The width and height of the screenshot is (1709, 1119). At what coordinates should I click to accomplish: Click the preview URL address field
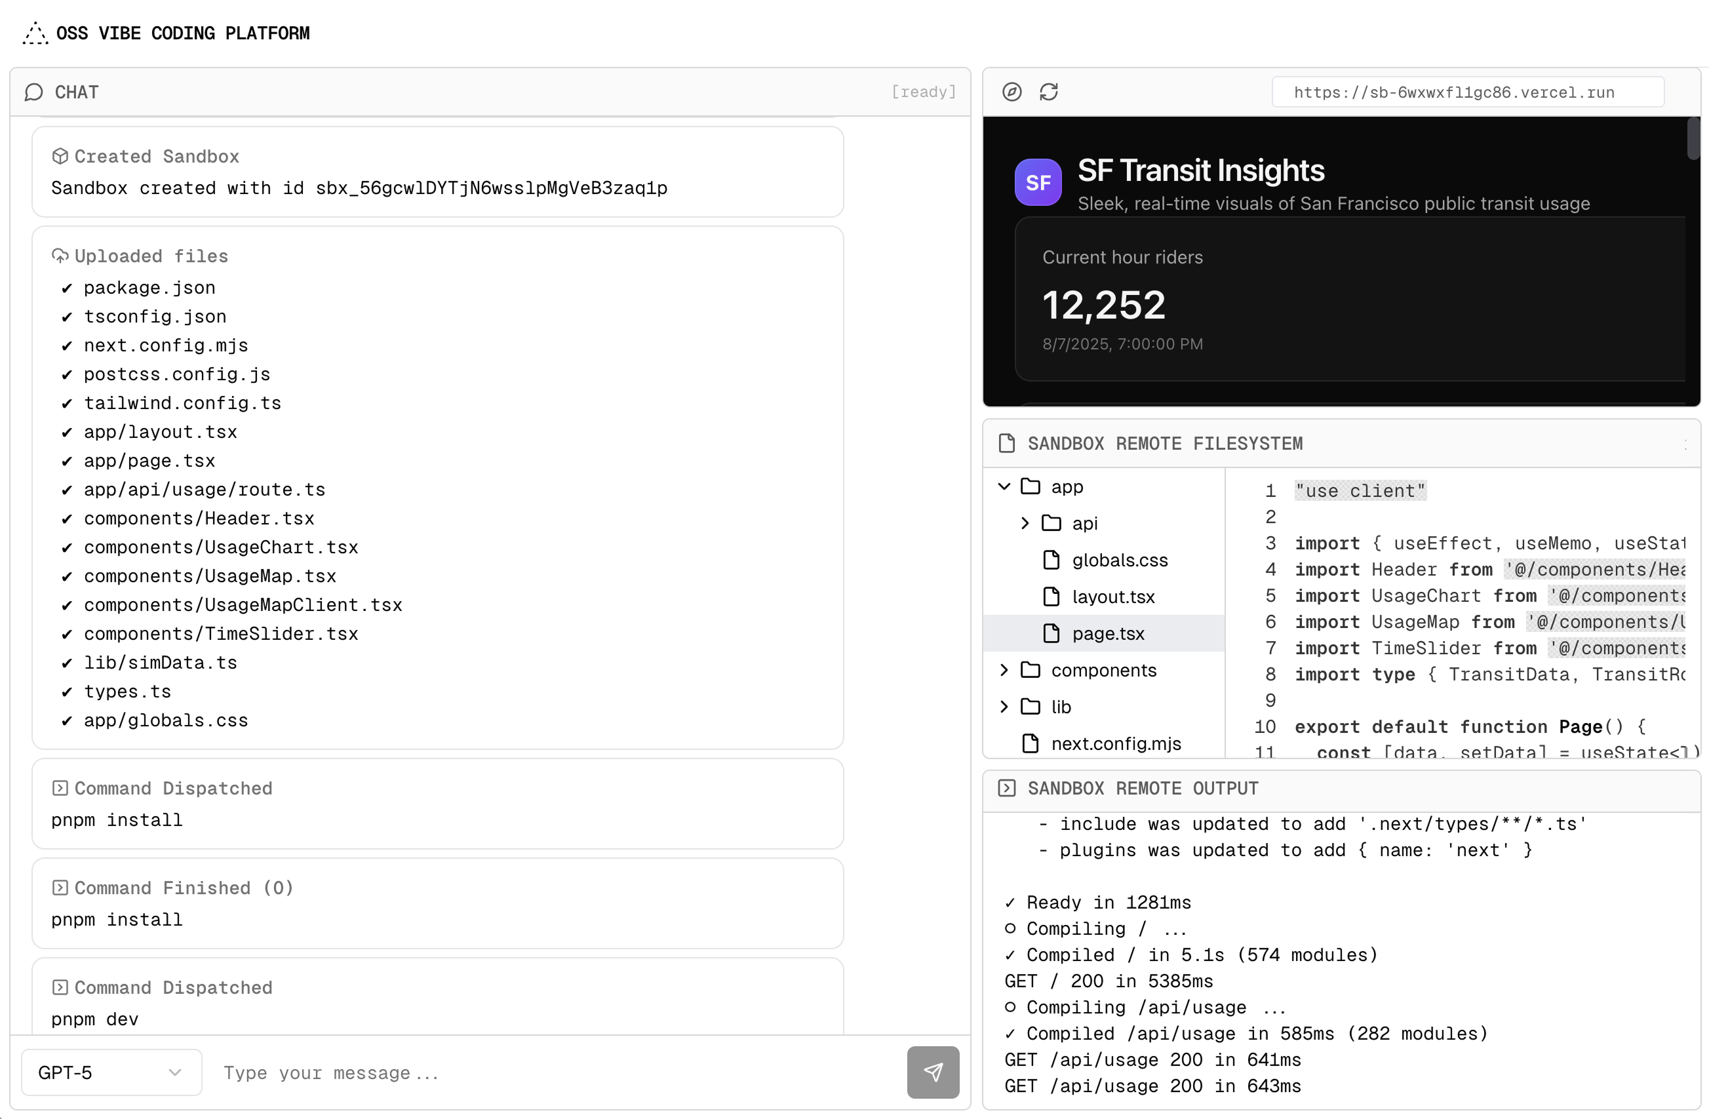(1467, 92)
